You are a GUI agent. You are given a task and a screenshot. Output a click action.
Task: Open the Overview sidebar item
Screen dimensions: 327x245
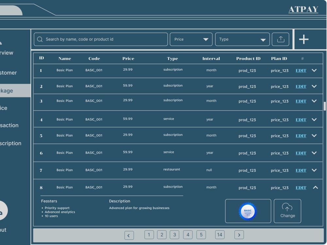[x=7, y=53]
